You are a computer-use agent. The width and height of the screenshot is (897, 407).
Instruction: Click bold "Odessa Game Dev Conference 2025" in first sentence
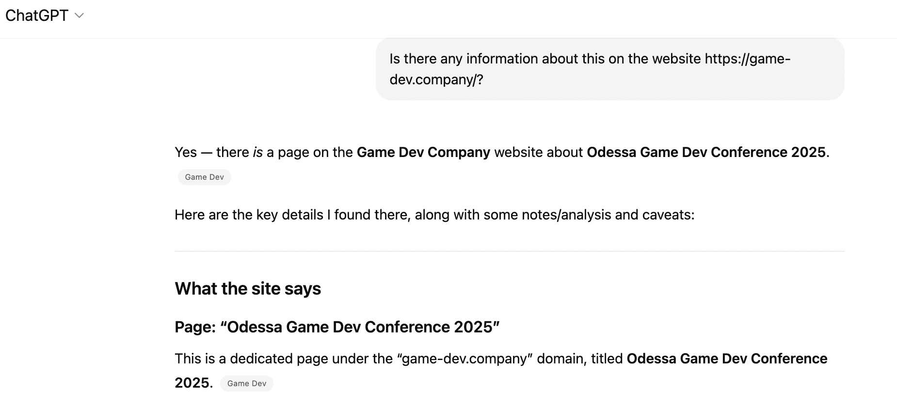coord(705,152)
